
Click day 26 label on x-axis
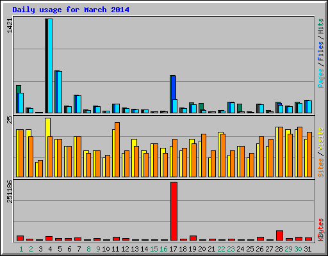pos(259,249)
